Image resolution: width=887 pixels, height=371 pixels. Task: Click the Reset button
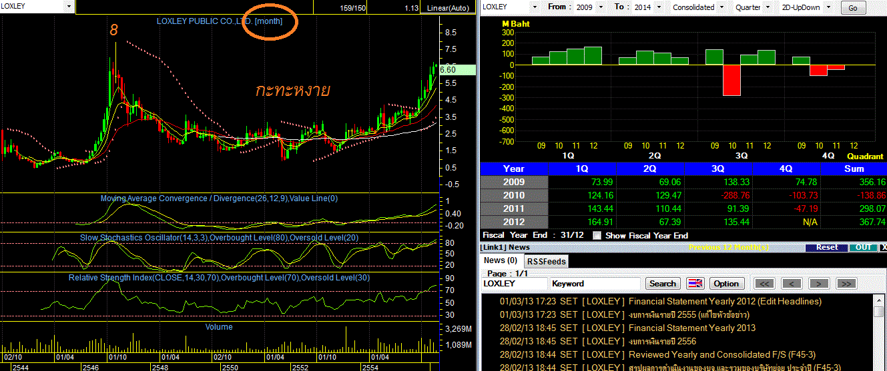click(827, 247)
